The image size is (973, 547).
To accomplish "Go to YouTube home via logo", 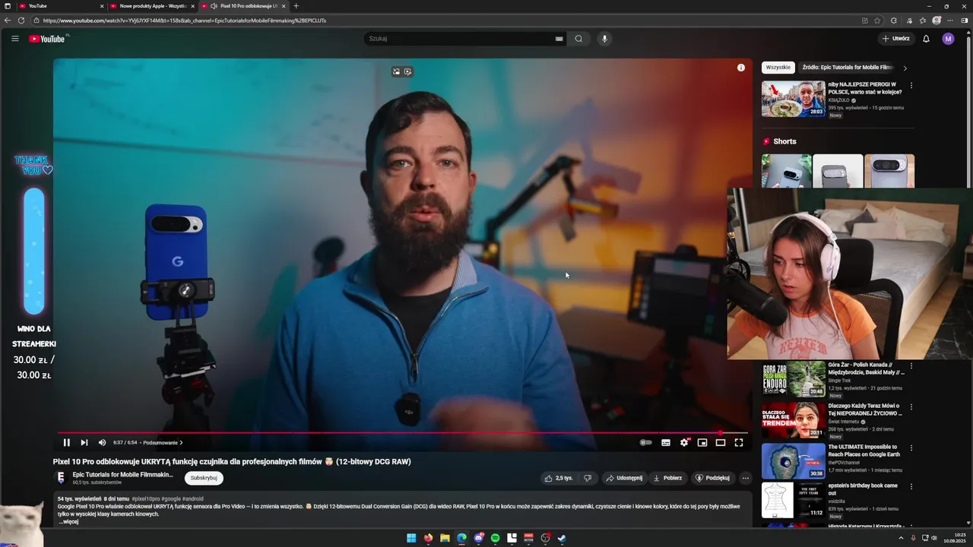I will tap(47, 39).
